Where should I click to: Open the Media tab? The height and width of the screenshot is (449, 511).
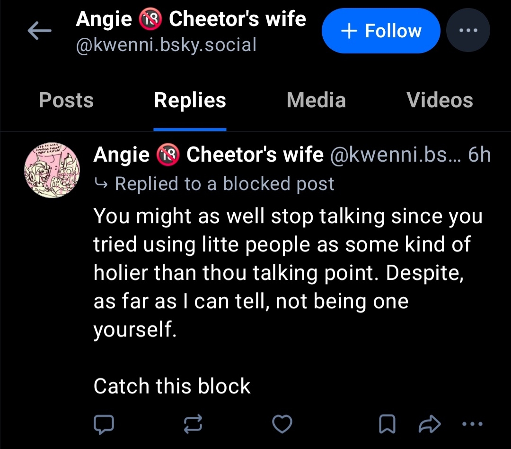316,100
